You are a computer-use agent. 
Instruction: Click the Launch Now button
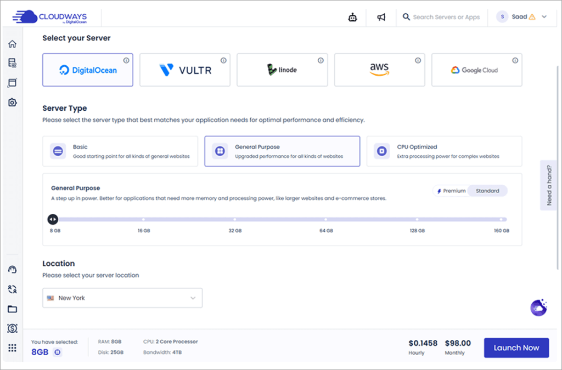coord(516,348)
